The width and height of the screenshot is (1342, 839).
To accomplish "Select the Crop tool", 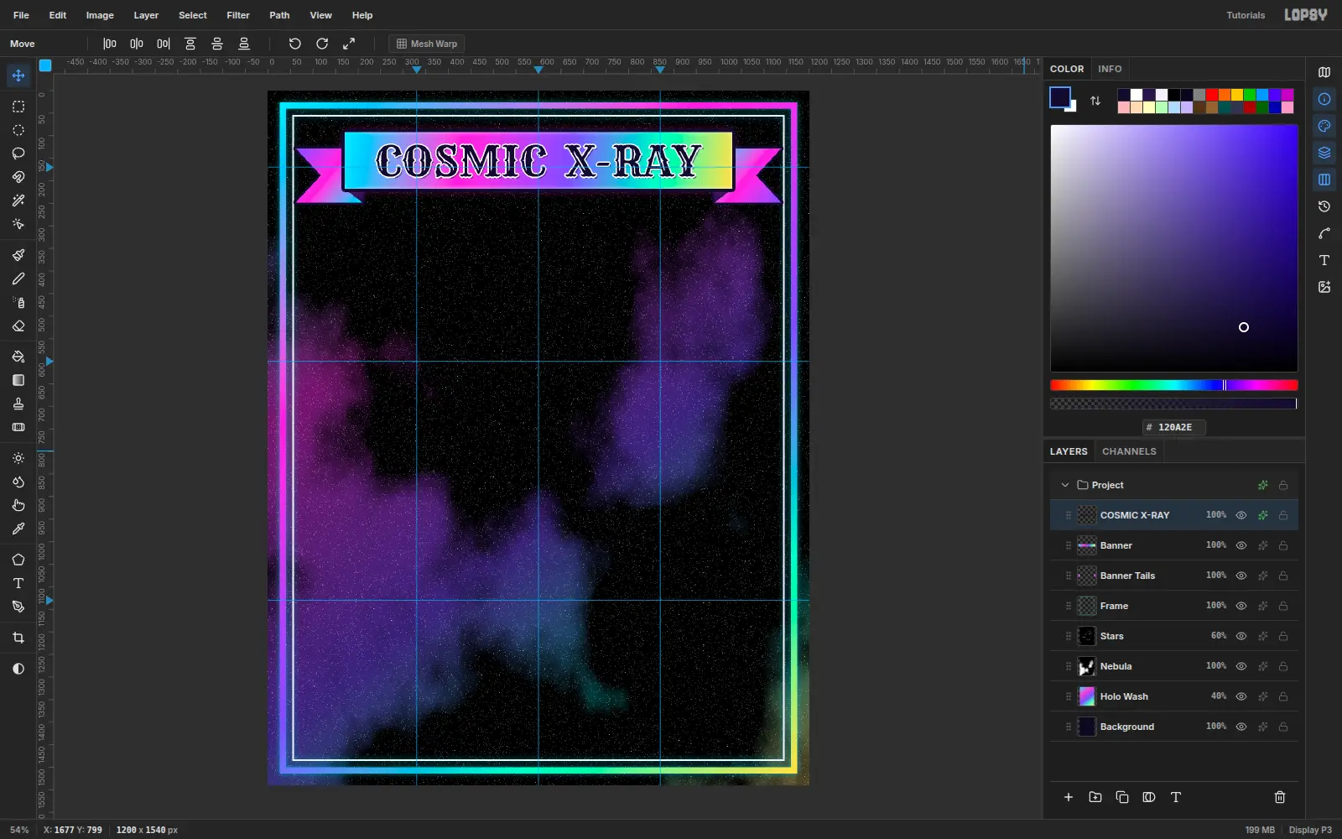I will (x=18, y=638).
